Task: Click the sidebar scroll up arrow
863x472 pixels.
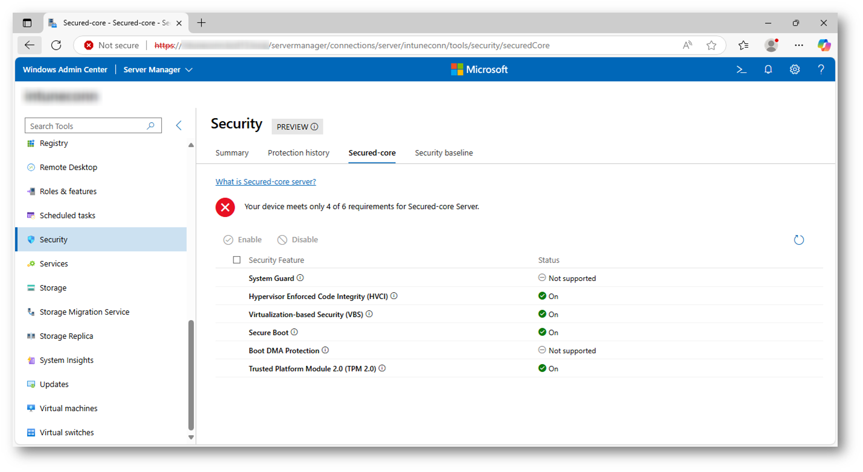Action: coord(191,145)
